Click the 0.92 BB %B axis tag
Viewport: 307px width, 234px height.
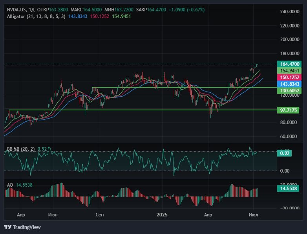[285, 153]
